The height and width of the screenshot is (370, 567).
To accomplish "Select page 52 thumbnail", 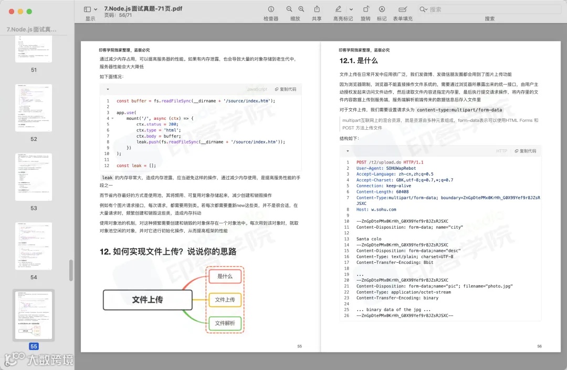I will coord(34,108).
